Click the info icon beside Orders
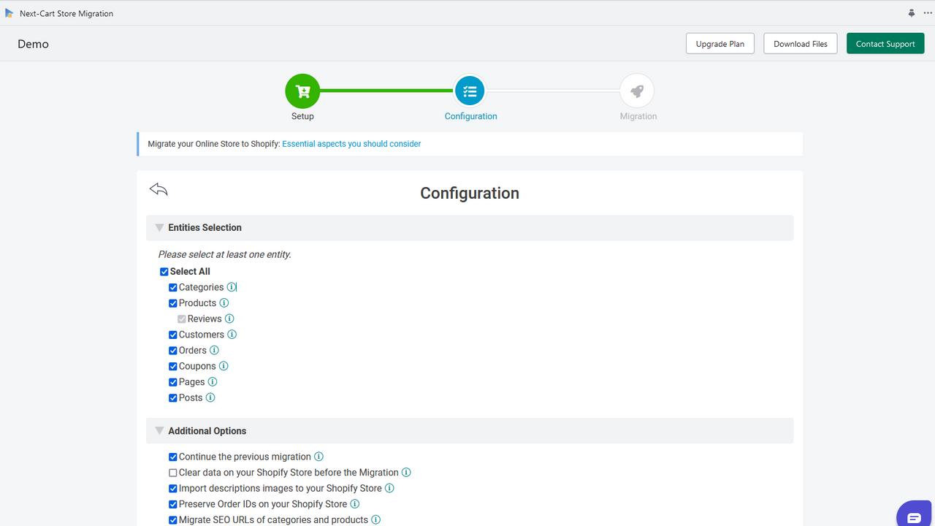Screen dimensions: 935x526 pos(213,350)
